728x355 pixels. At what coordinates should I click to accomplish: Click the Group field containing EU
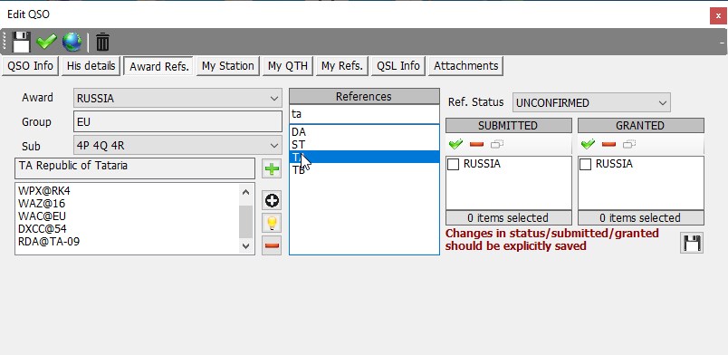177,122
